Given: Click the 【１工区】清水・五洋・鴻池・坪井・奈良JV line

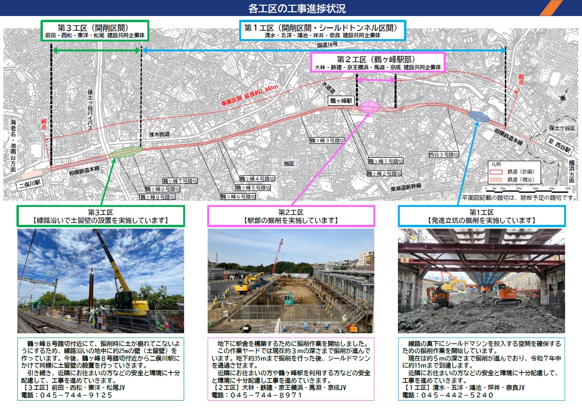Looking at the screenshot, I should pos(464,388).
